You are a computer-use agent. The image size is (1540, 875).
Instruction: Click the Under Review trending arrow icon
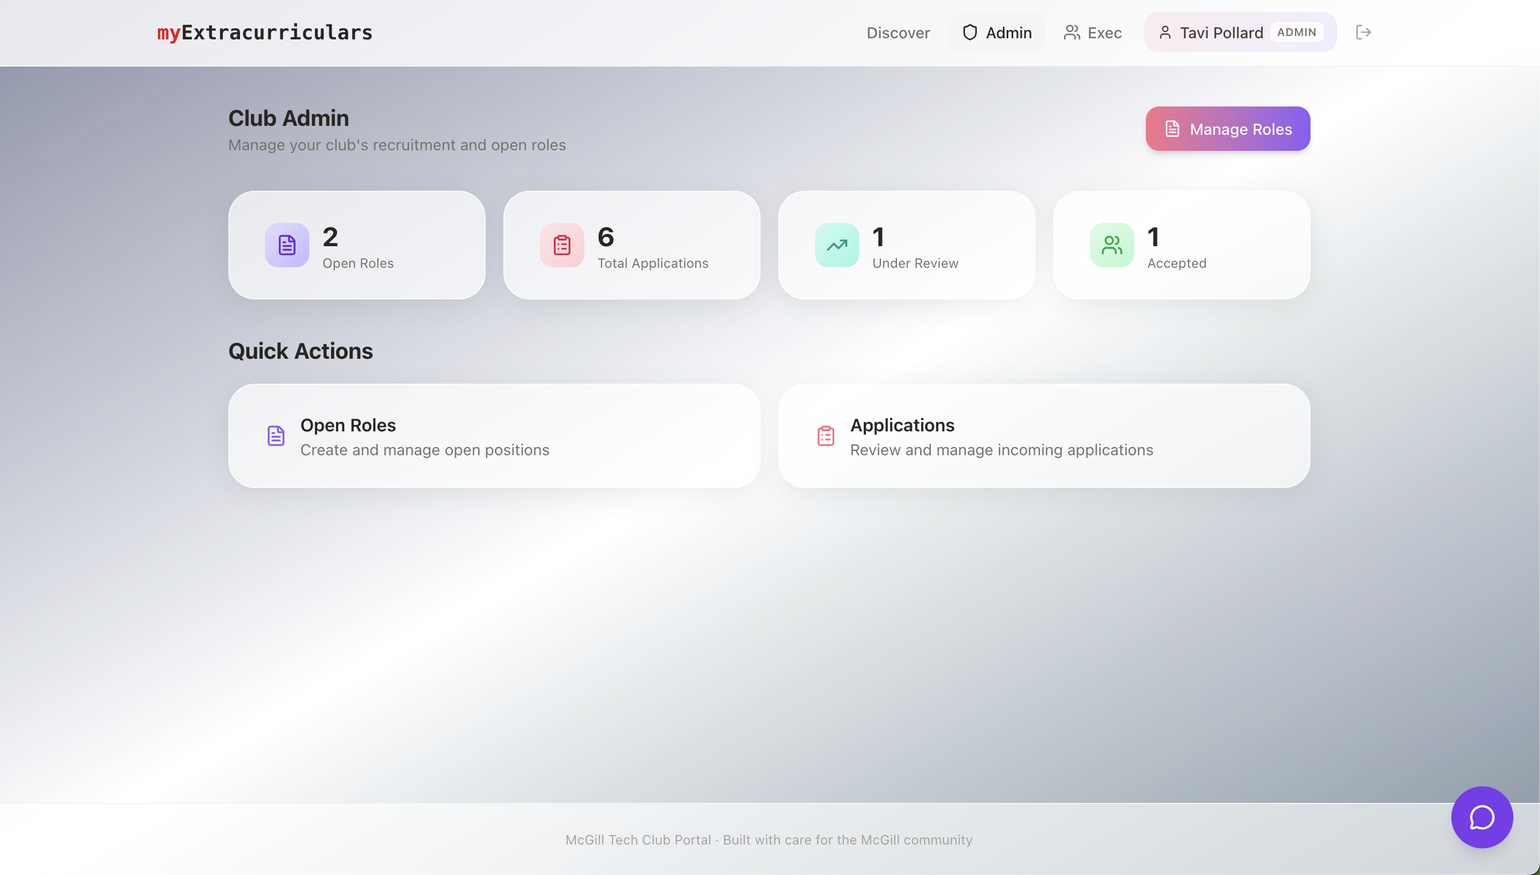tap(837, 245)
